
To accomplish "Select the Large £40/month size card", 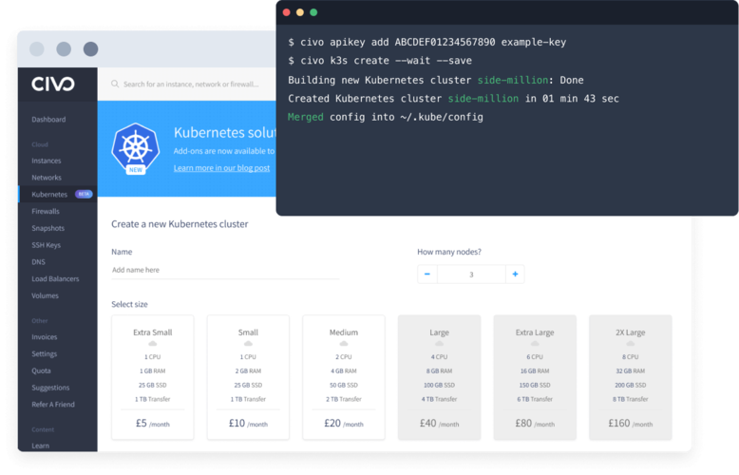I will (439, 377).
